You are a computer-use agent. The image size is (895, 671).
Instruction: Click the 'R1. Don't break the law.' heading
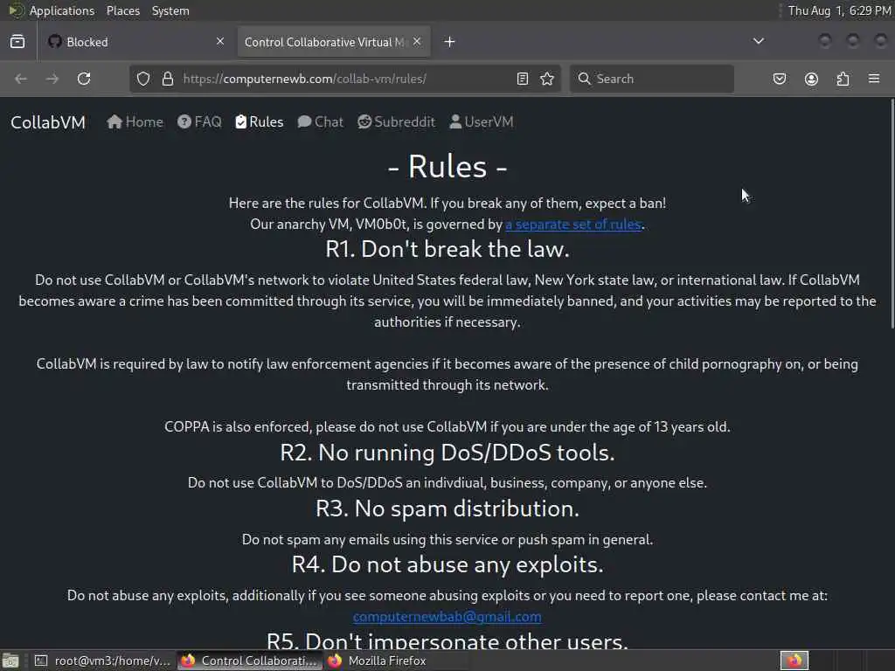coord(447,249)
